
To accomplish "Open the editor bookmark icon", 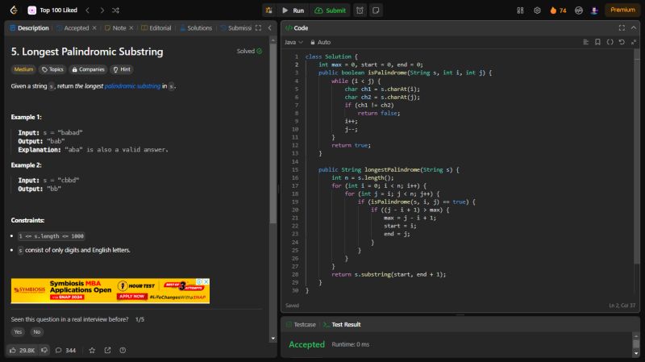I will (x=597, y=42).
